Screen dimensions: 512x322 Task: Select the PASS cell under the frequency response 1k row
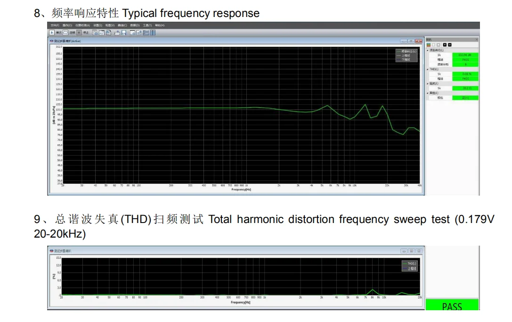pyautogui.click(x=465, y=60)
